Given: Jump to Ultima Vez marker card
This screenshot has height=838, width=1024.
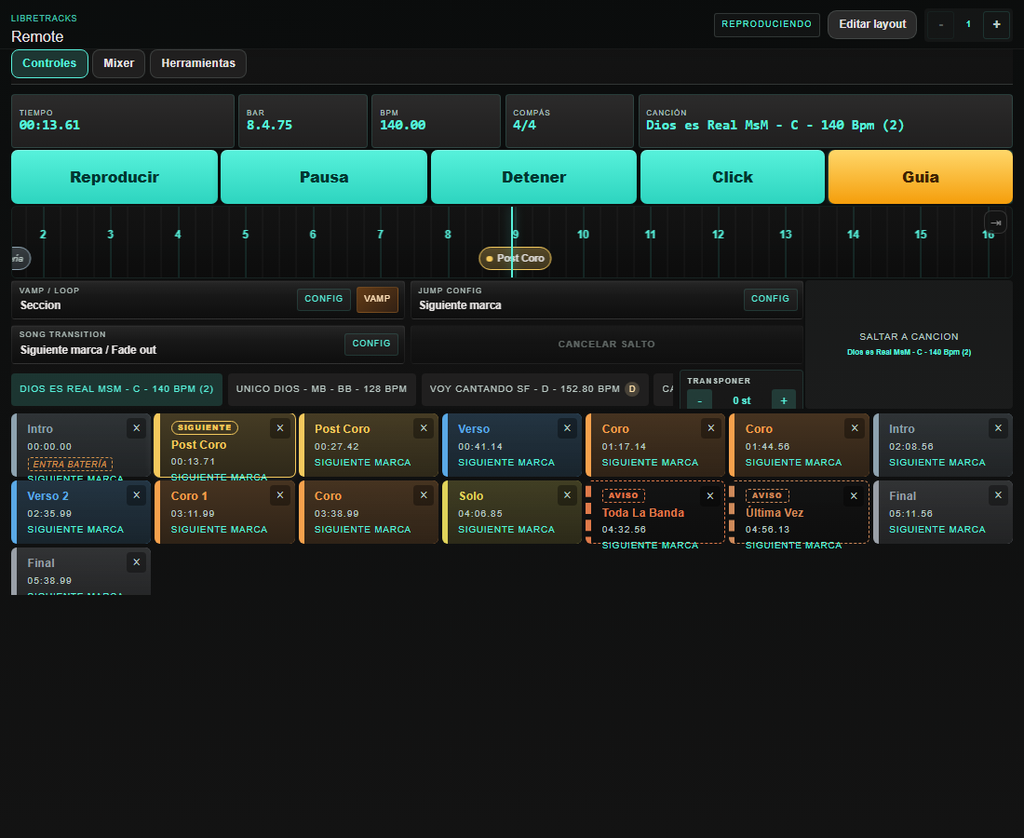Looking at the screenshot, I should point(799,512).
